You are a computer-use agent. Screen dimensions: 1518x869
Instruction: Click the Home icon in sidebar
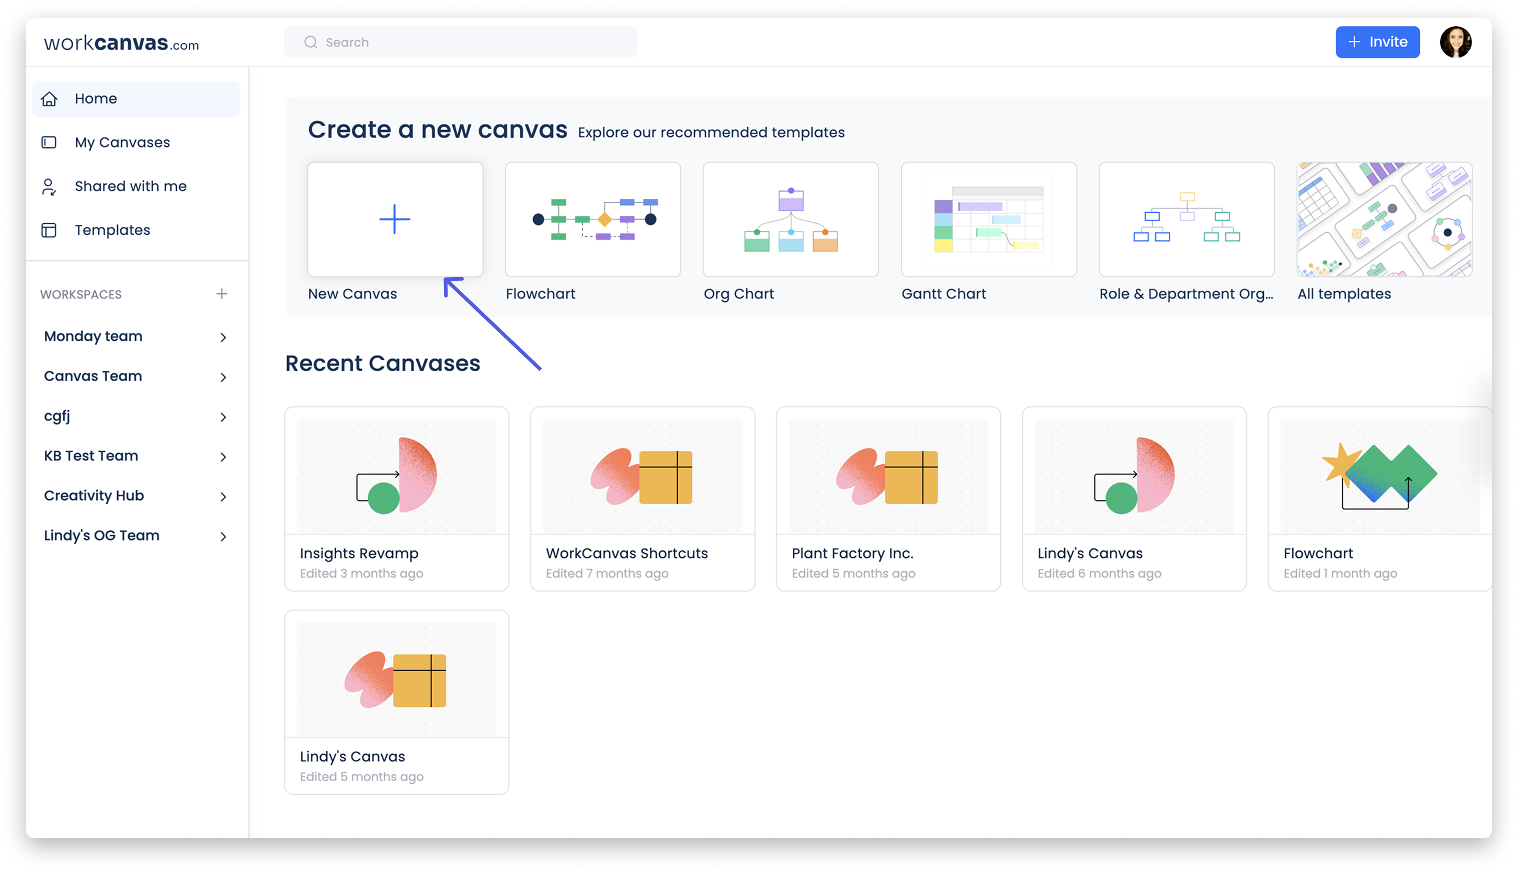[x=50, y=98]
